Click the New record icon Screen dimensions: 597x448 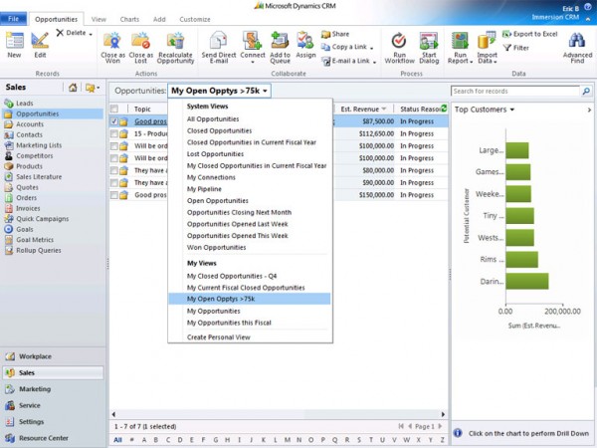coord(15,41)
